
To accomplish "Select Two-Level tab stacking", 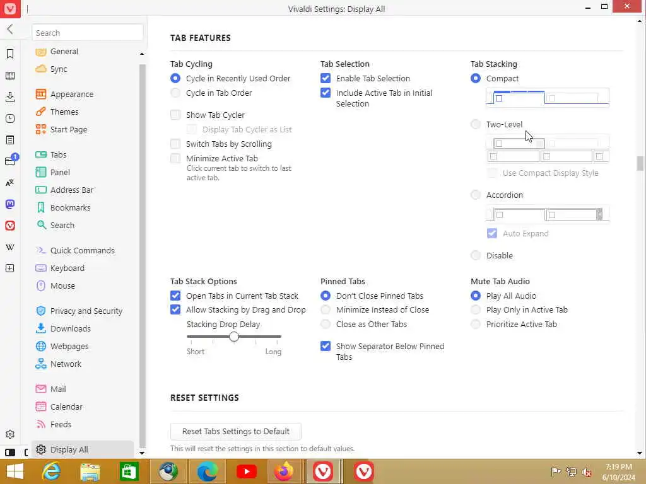I will tap(476, 124).
